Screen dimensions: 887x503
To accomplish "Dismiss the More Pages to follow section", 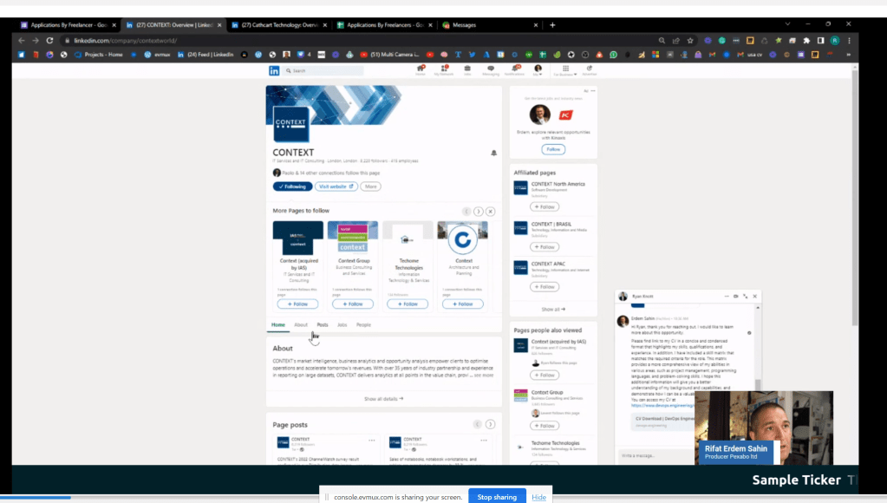I will (491, 211).
